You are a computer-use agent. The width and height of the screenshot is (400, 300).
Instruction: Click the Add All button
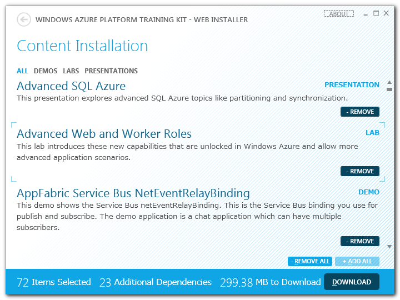pos(357,261)
